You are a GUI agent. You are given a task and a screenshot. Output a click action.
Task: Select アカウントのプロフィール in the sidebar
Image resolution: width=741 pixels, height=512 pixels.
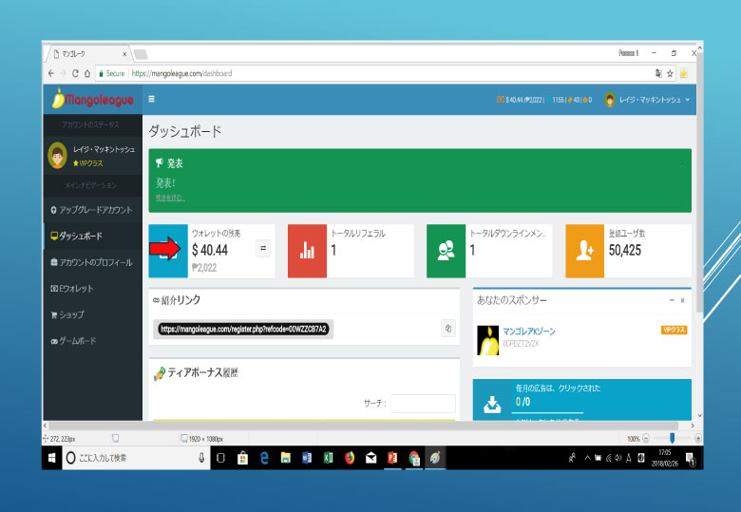[91, 262]
